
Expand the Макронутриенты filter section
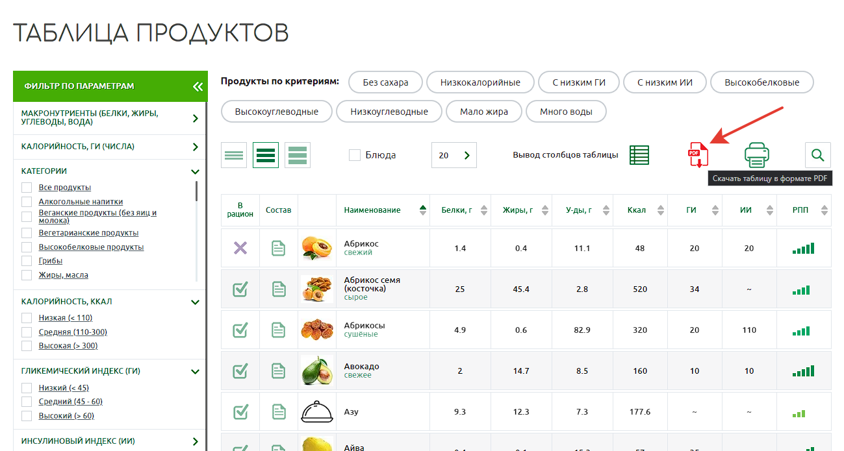pyautogui.click(x=195, y=118)
